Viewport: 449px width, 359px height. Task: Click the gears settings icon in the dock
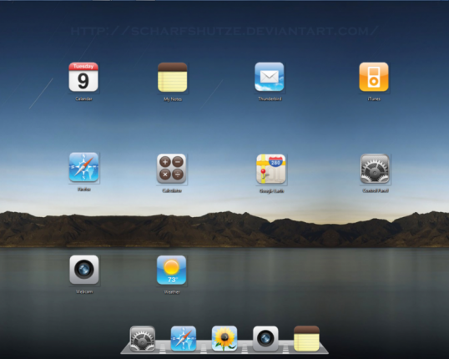(143, 339)
